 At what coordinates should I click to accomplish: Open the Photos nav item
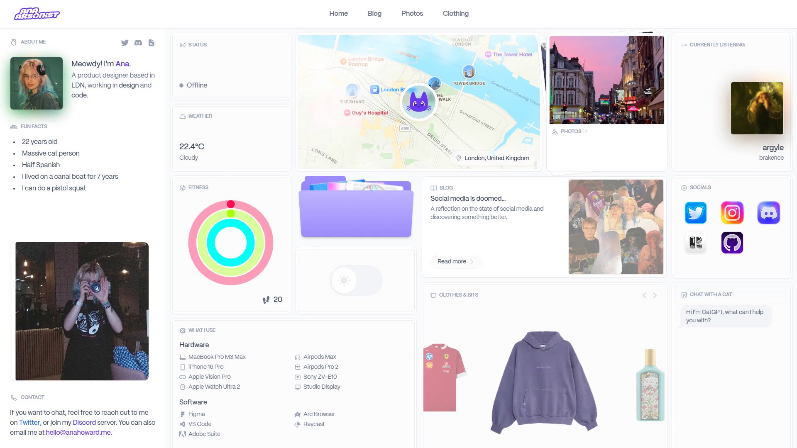[412, 13]
